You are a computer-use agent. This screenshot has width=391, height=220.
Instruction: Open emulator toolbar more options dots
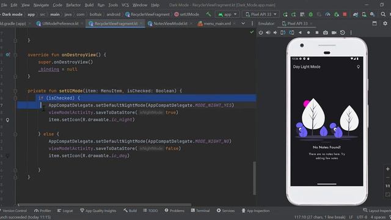351,32
